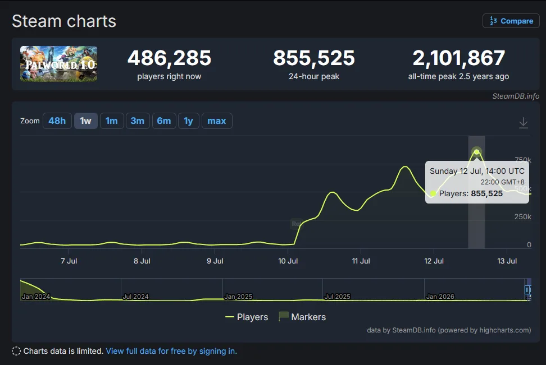Click the Palworld 1.0 game thumbnail

click(x=58, y=63)
